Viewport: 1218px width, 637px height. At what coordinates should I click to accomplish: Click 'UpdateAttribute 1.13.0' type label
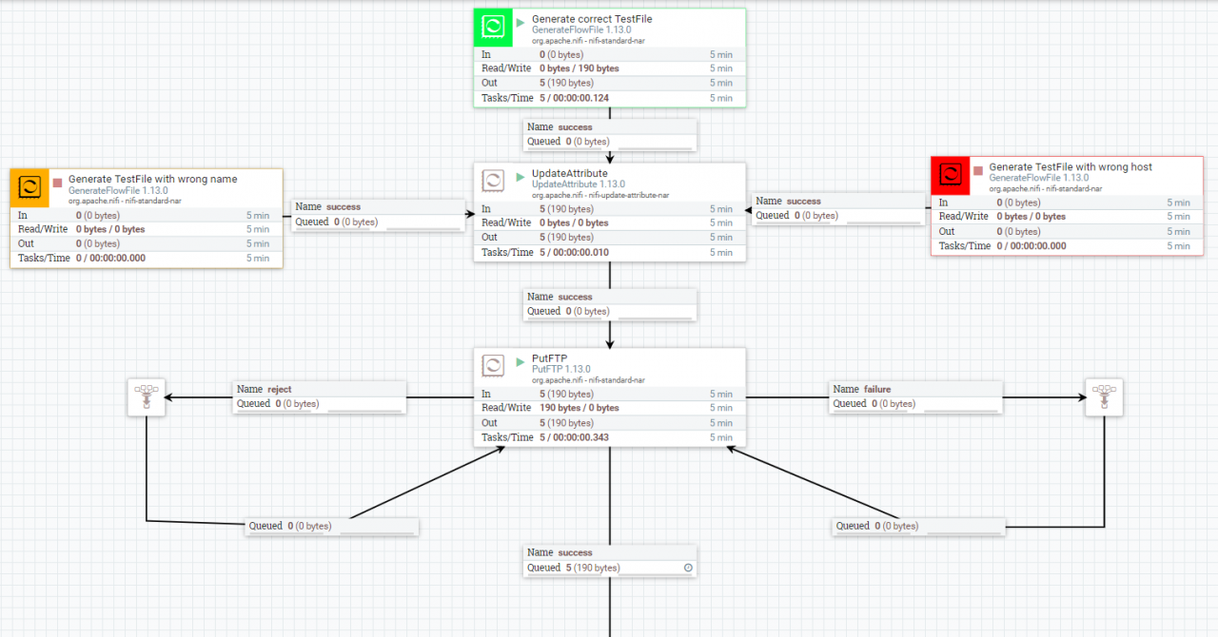[x=579, y=184]
